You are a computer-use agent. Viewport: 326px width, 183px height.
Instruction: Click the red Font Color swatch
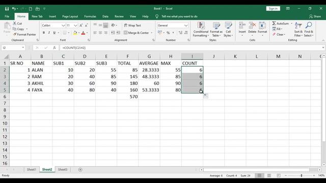pos(84,33)
